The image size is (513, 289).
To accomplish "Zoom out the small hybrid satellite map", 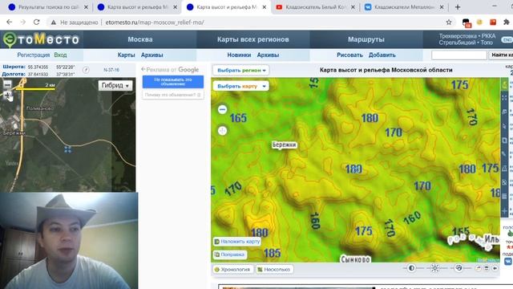I will 7,84.
